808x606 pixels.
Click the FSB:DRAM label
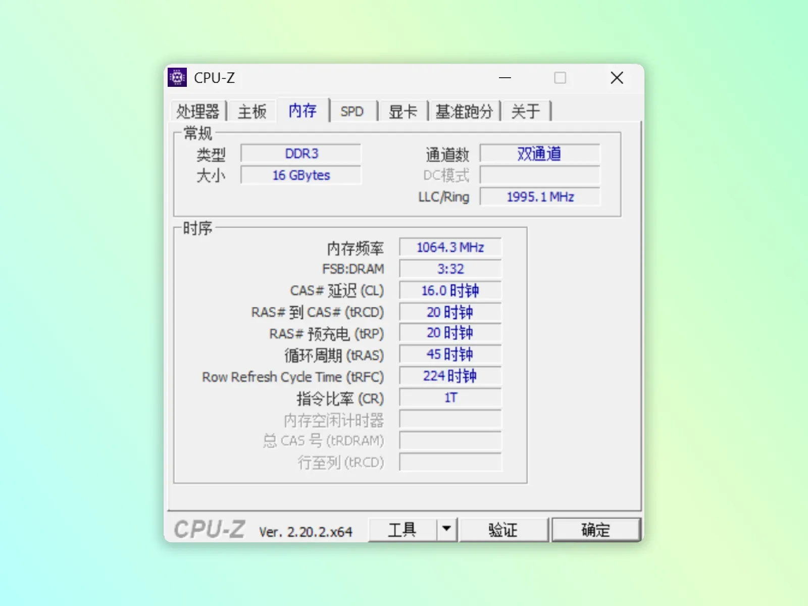353,269
